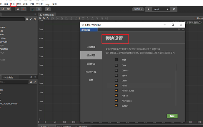Select the _page node in hierarchy

click(3, 38)
